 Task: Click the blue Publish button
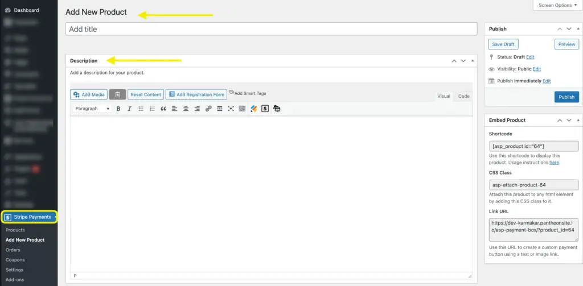566,97
